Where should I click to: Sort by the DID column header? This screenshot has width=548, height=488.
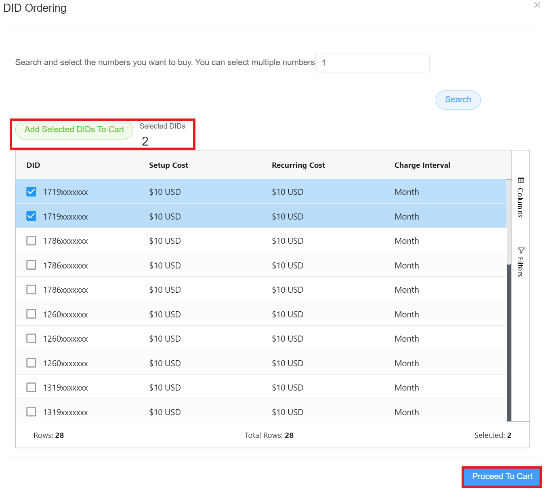tap(34, 165)
